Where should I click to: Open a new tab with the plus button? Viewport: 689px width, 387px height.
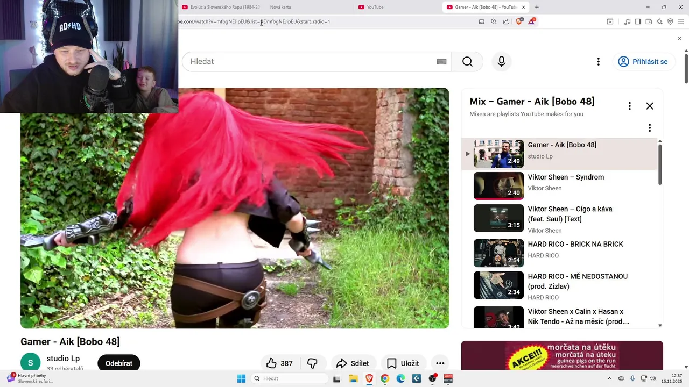coord(537,7)
